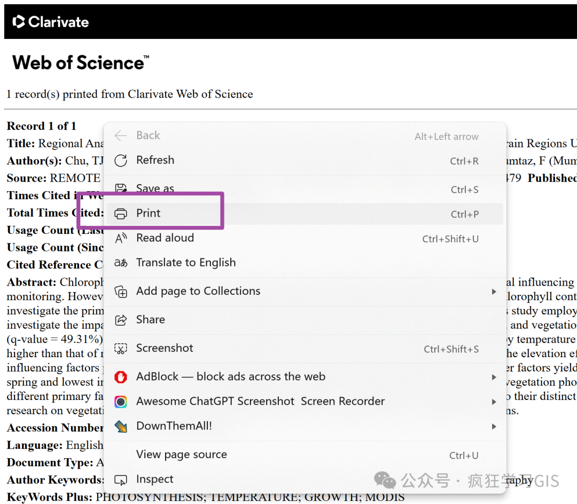The height and width of the screenshot is (504, 577).
Task: Choose Save as in the context menu
Action: 305,189
